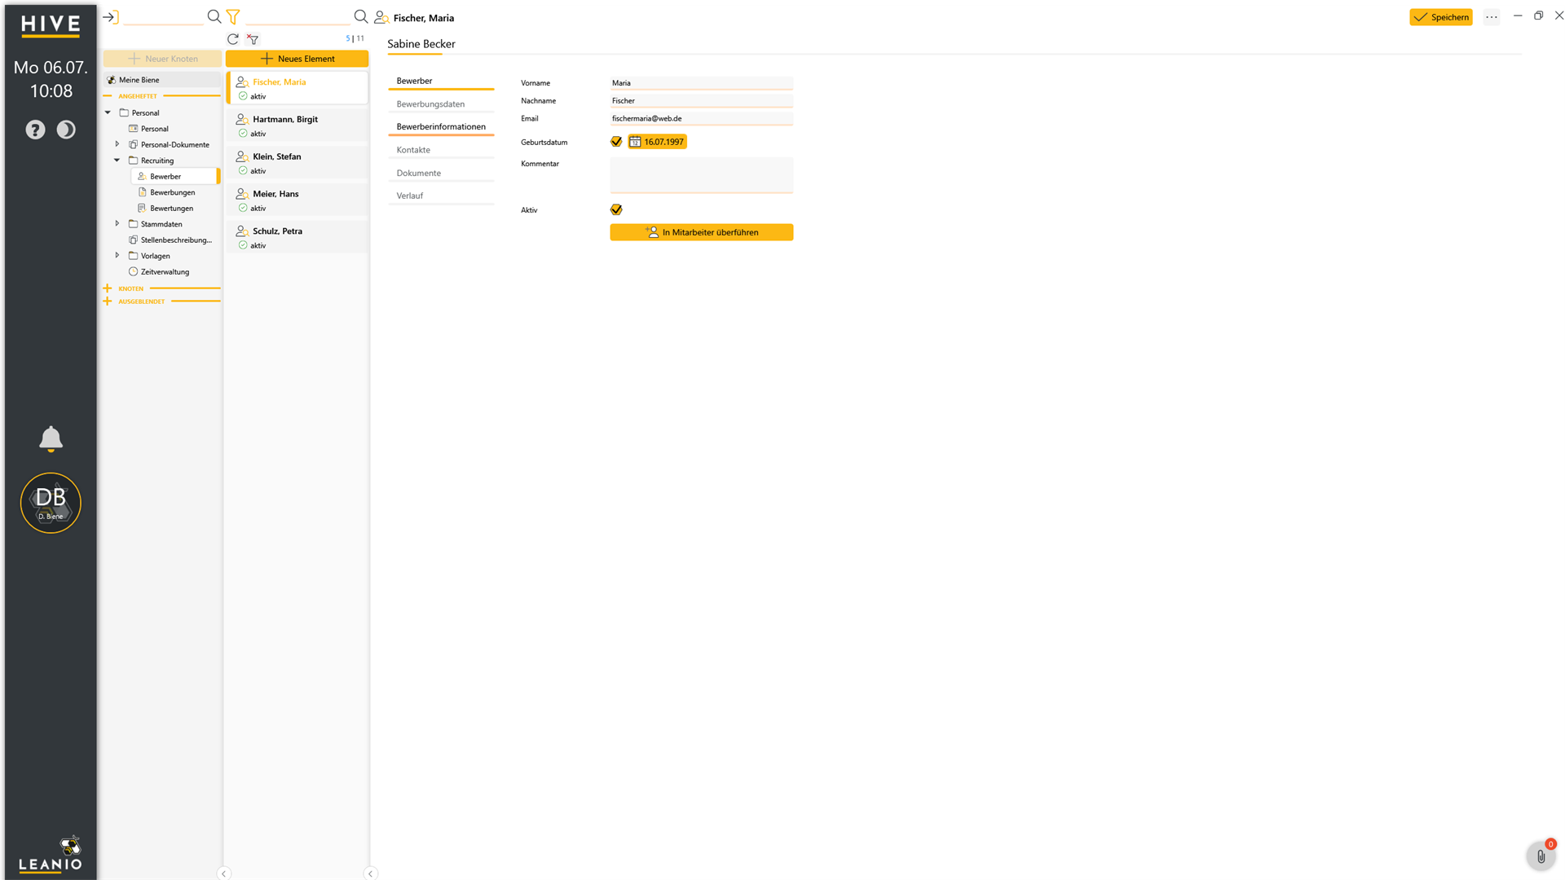Expand the Knoten section
1565x880 pixels.
[x=108, y=288]
